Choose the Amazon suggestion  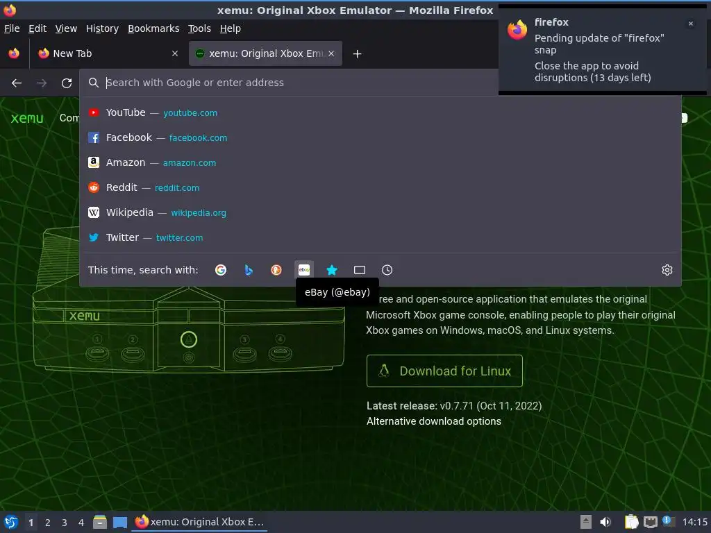(x=380, y=162)
